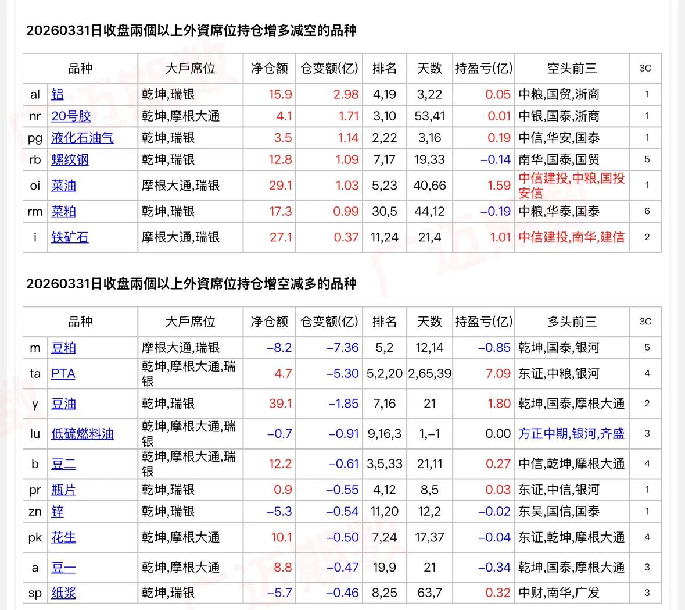Viewport: 685px width, 610px height.
Task: Open the 菜粕 link
Action: click(x=63, y=212)
